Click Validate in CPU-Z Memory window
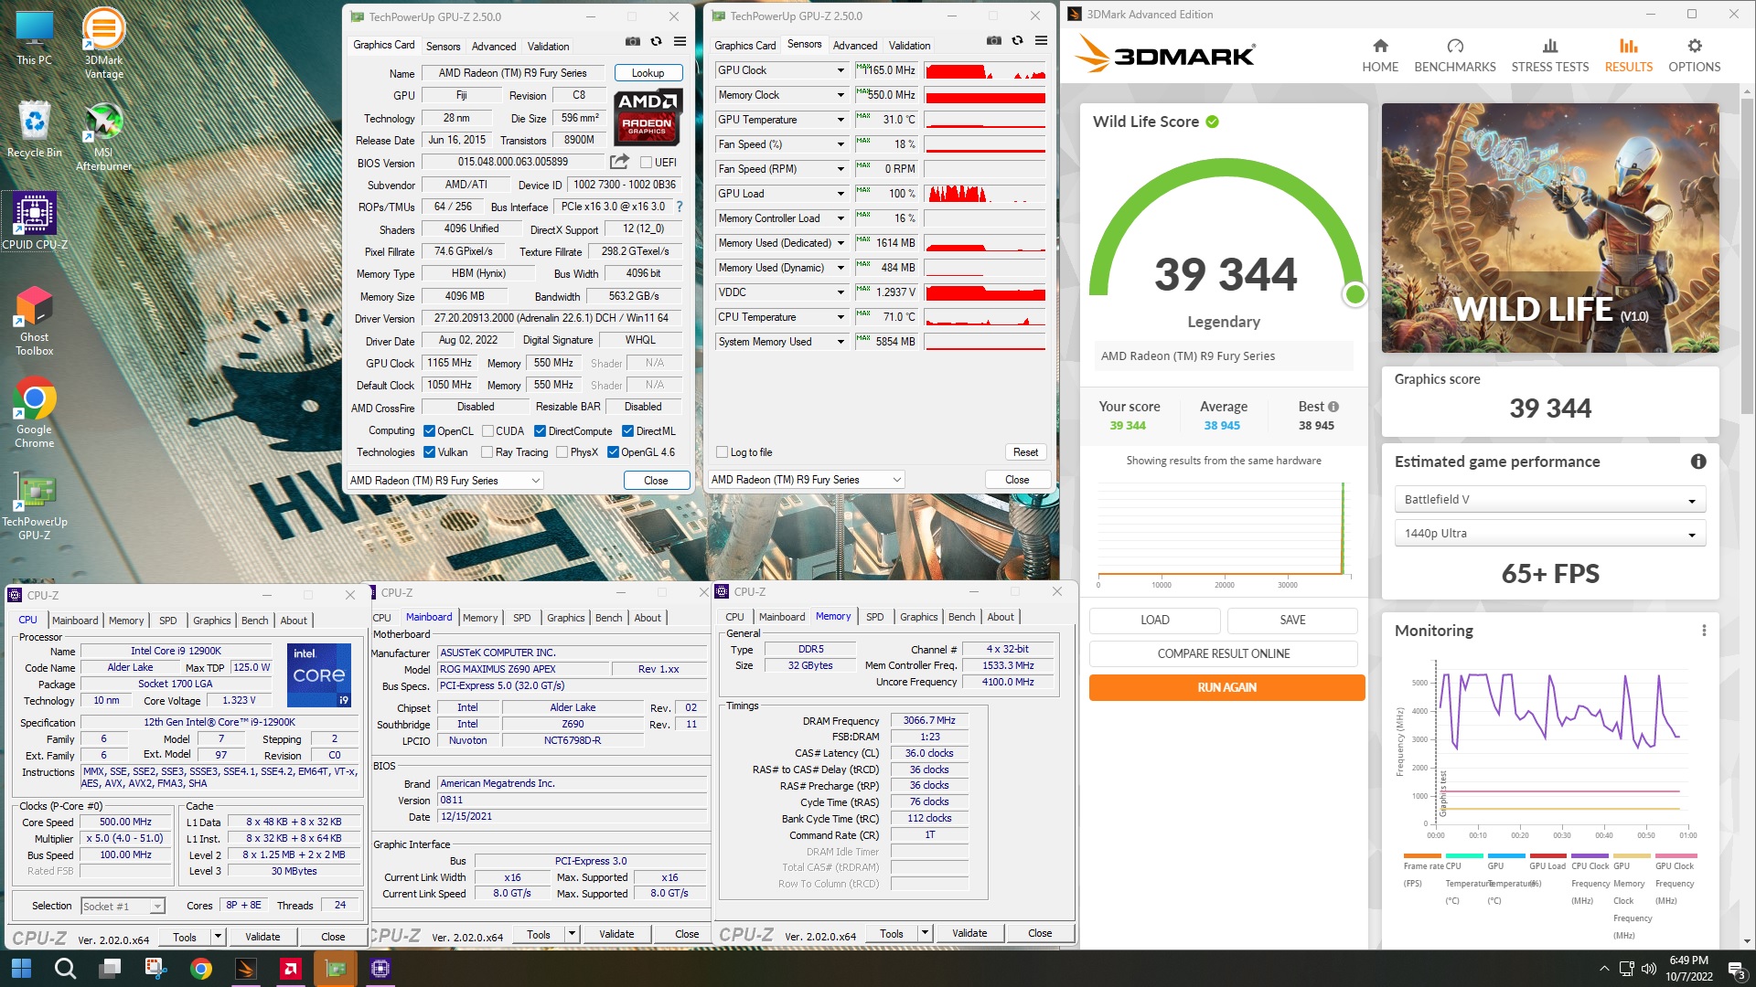Image resolution: width=1756 pixels, height=987 pixels. [969, 933]
